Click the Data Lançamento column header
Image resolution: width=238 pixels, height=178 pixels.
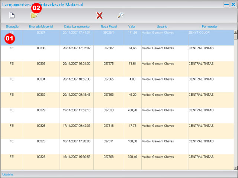click(77, 26)
